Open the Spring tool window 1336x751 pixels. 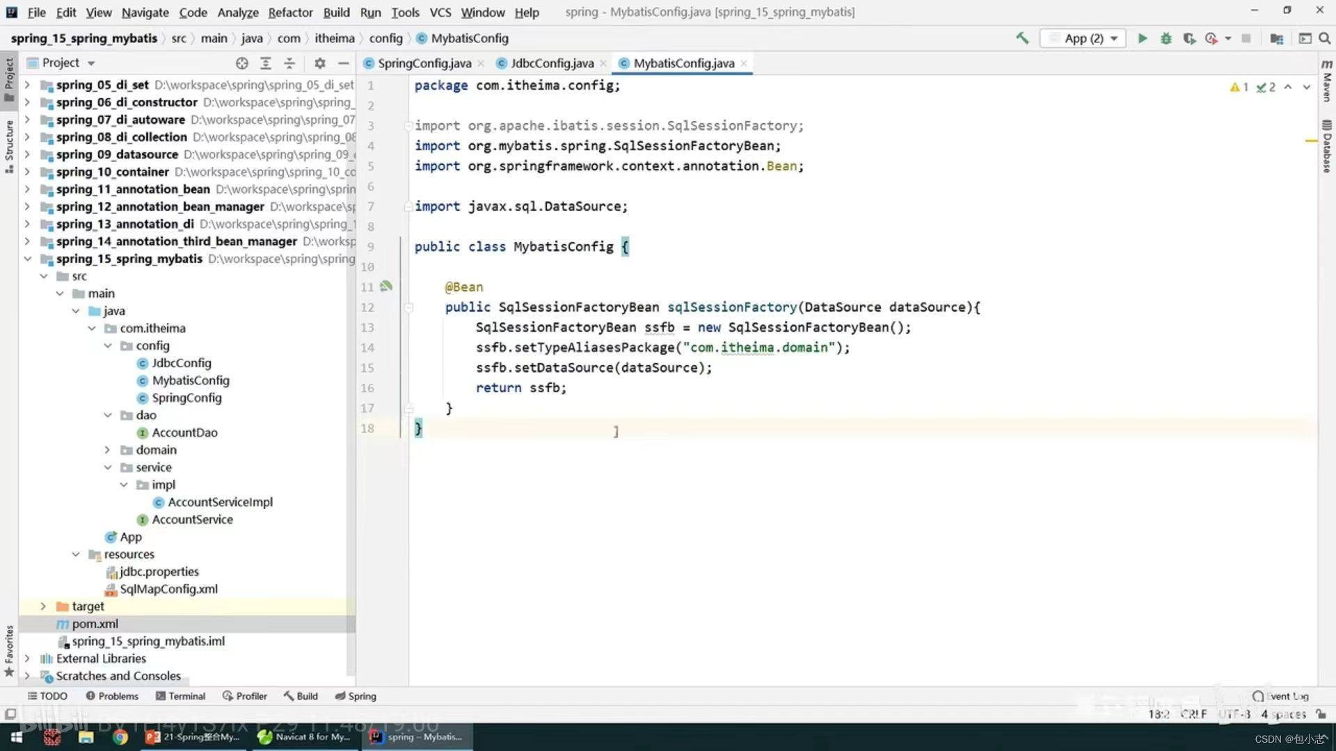pos(355,696)
